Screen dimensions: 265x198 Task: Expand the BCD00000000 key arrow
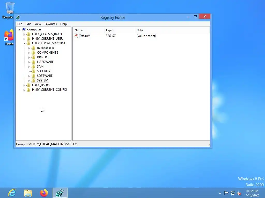pos(29,48)
